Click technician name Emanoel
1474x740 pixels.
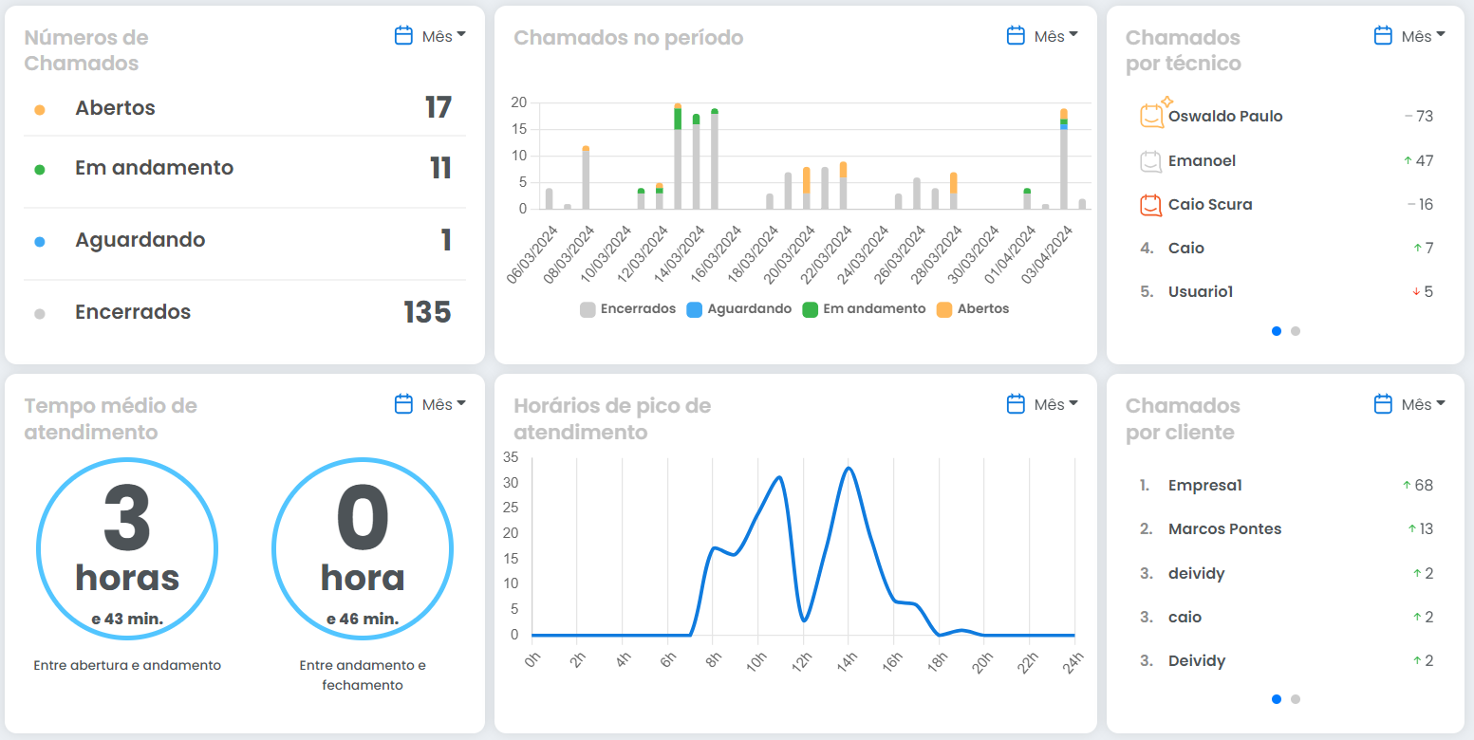pos(1202,161)
